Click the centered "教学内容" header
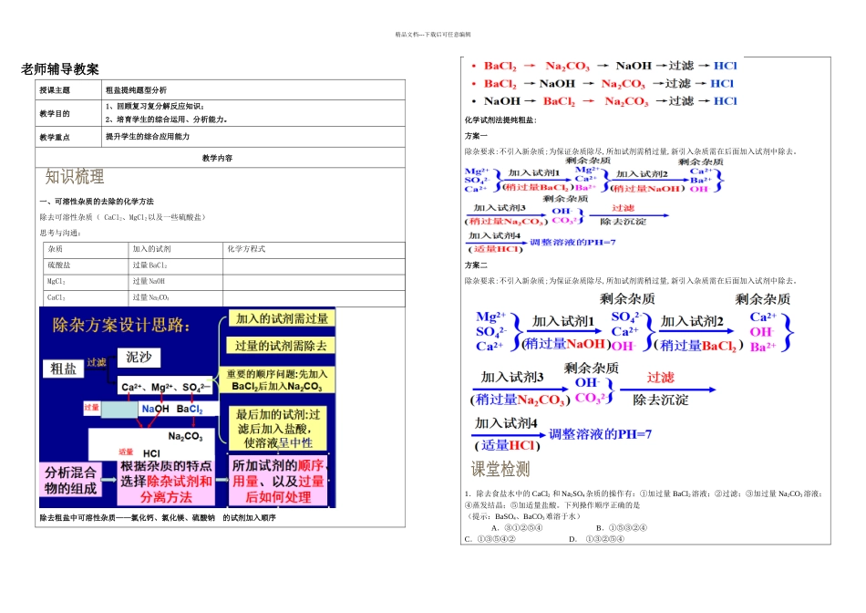This screenshot has height=613, width=866. (217, 158)
